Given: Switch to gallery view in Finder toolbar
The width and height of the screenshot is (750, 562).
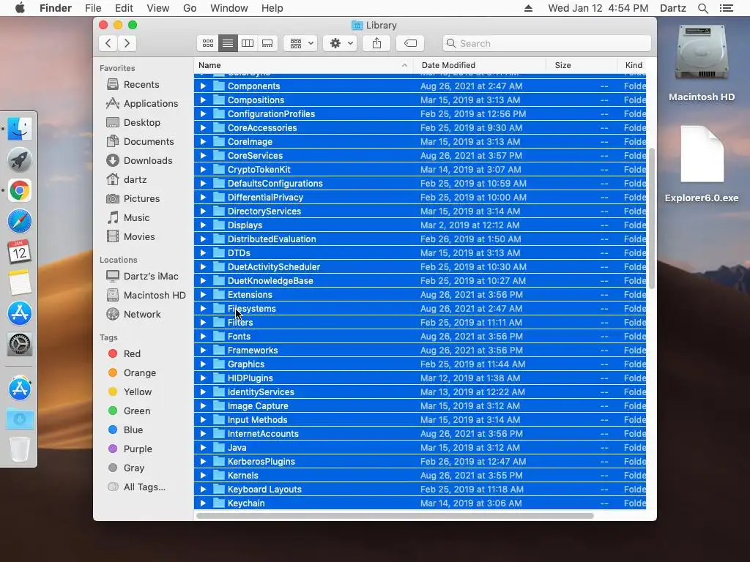Looking at the screenshot, I should (x=267, y=43).
